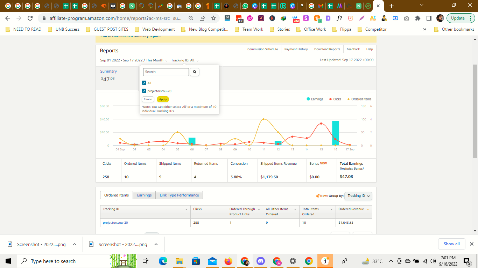Click the camera screenshot extension icon
This screenshot has width=478, height=268.
(x=407, y=18)
